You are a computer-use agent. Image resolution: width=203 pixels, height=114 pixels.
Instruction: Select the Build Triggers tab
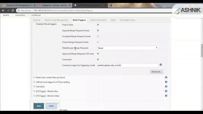(79, 20)
